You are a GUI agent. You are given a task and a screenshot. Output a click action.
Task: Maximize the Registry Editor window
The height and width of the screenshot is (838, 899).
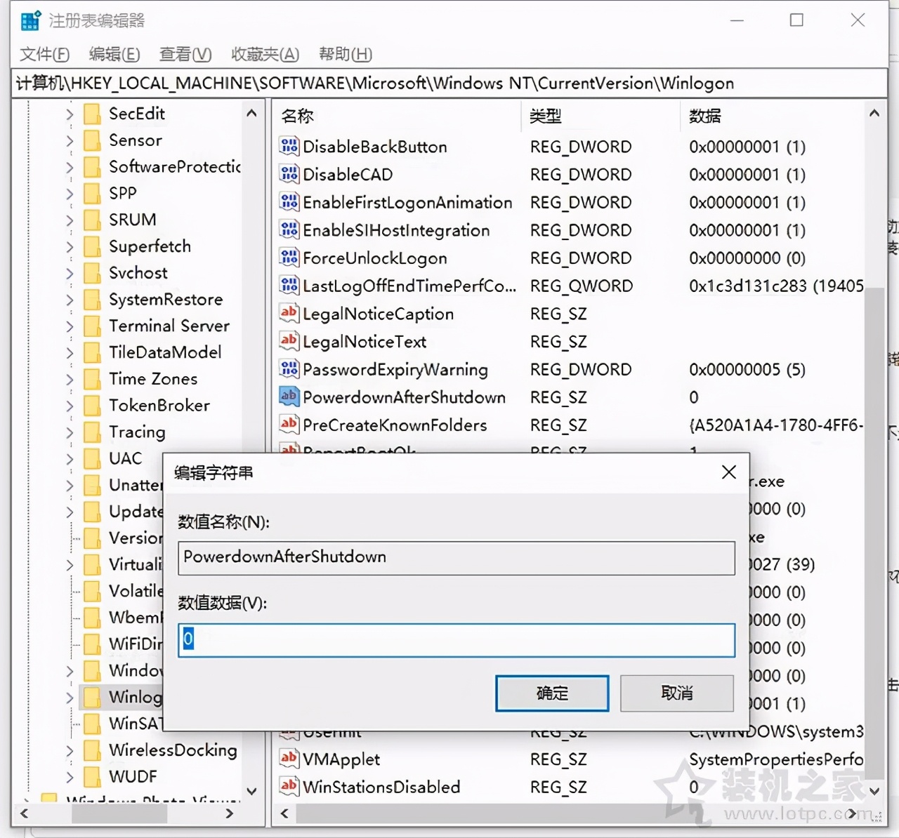[796, 20]
